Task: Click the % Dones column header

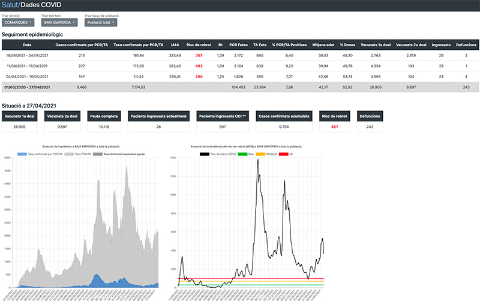Action: point(347,44)
